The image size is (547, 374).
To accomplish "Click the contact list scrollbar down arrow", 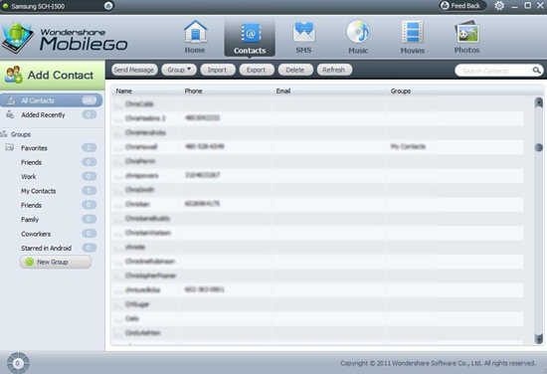I will click(539, 338).
